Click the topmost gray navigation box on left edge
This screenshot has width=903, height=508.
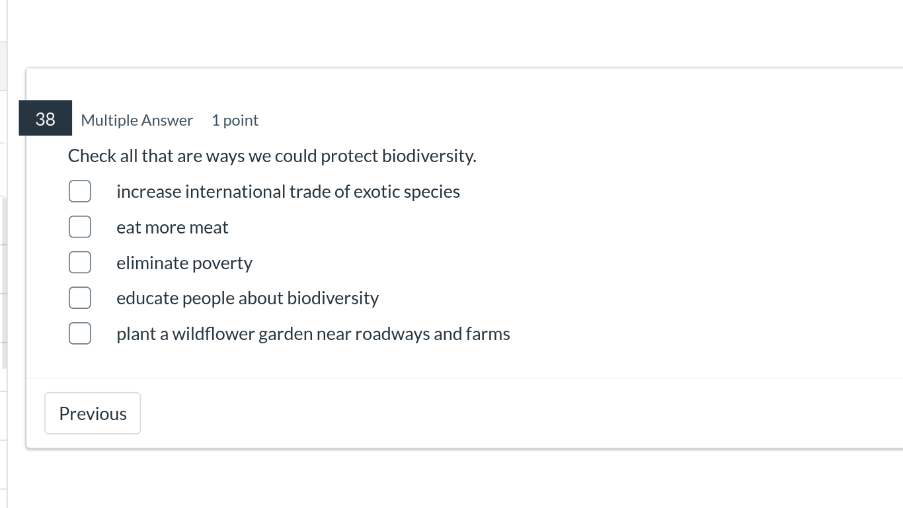[2, 66]
